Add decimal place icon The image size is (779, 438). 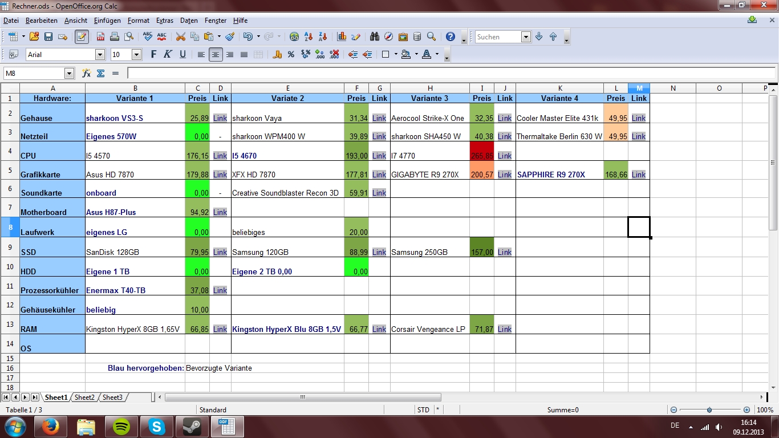320,55
